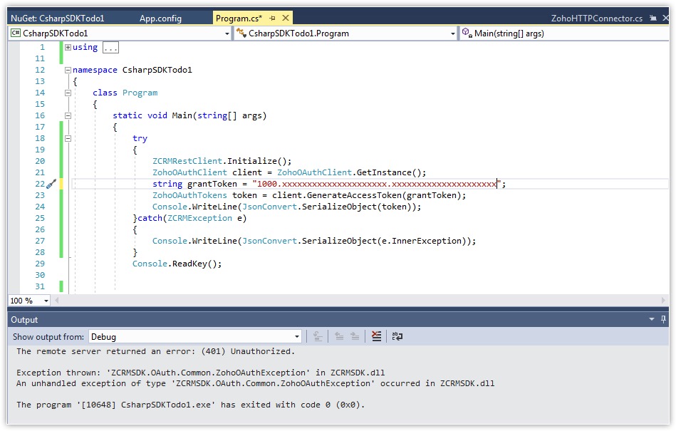
Task: Click horizontal scrollbar left arrow in editor
Action: [x=56, y=301]
